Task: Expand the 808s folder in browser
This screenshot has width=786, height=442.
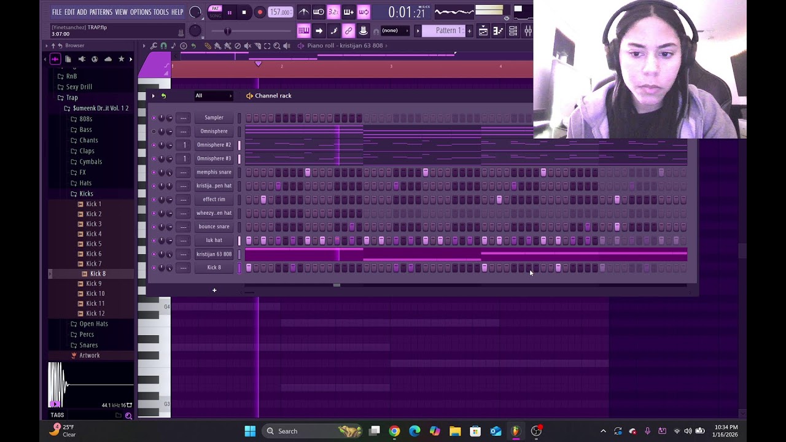Action: (x=85, y=119)
